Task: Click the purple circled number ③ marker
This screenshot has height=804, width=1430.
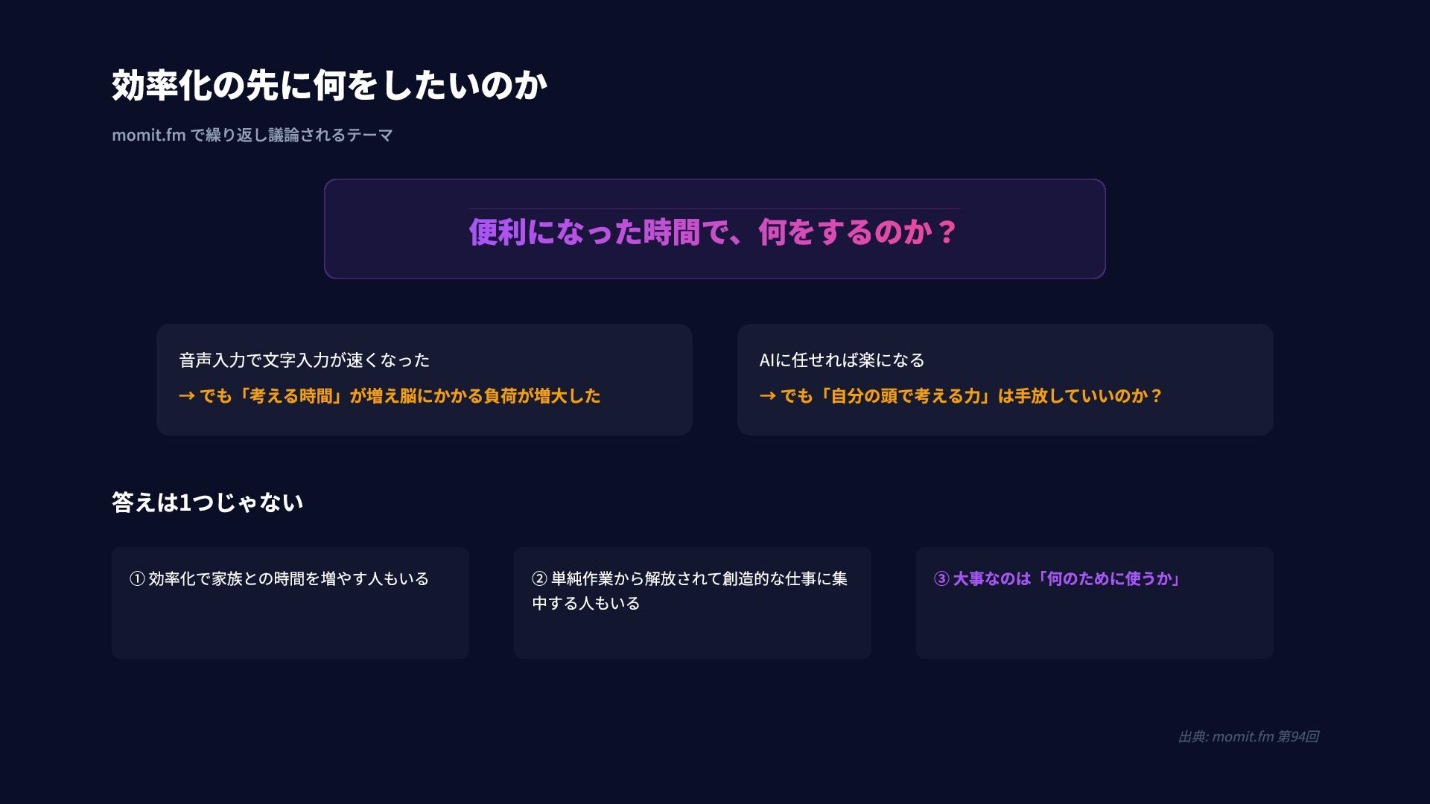Action: click(x=941, y=578)
